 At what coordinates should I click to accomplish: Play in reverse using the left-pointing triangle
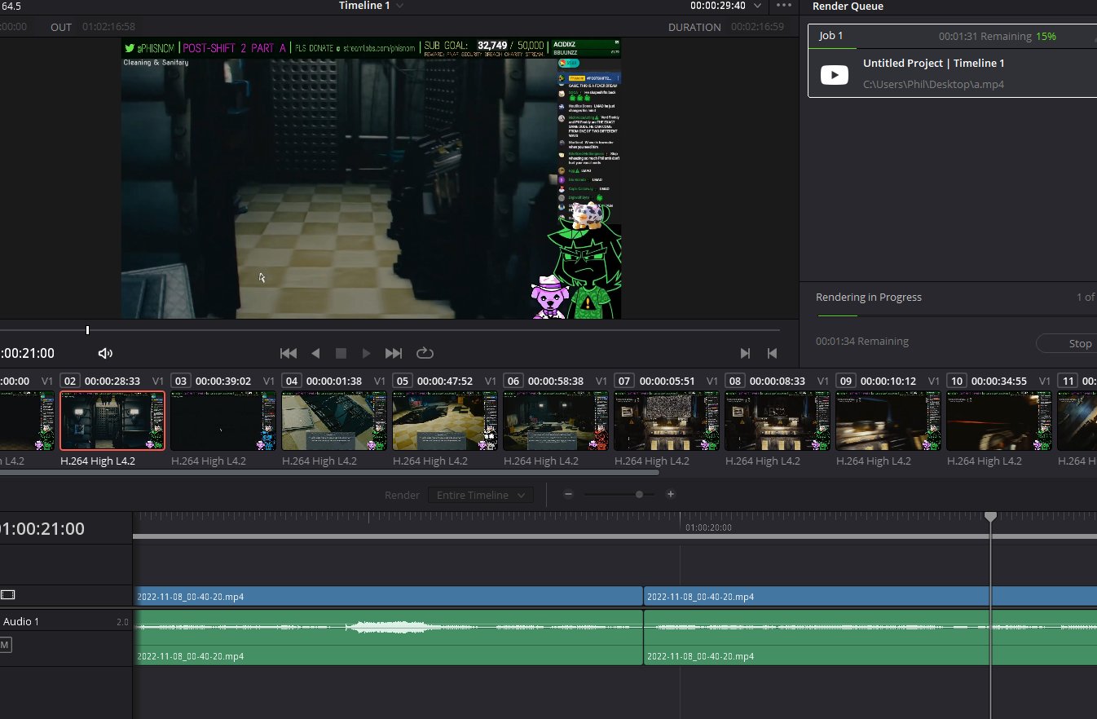click(x=315, y=353)
